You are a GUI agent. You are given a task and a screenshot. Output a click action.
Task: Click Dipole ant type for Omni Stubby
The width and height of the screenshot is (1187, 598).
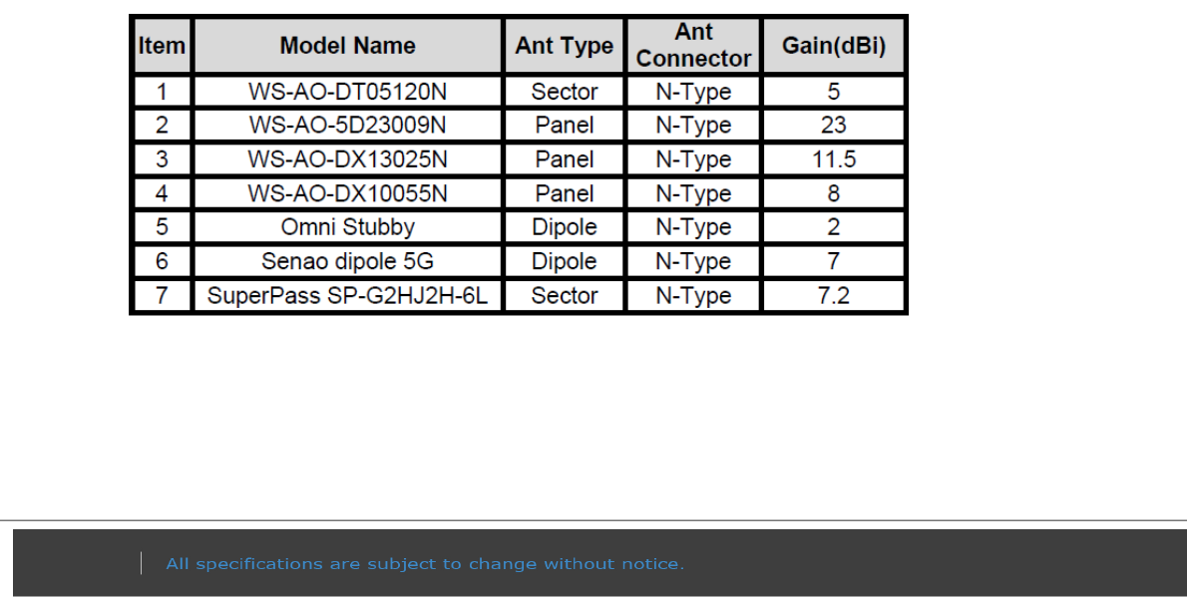point(564,227)
